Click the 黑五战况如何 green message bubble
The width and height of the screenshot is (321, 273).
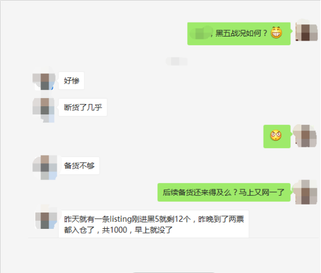[239, 34]
